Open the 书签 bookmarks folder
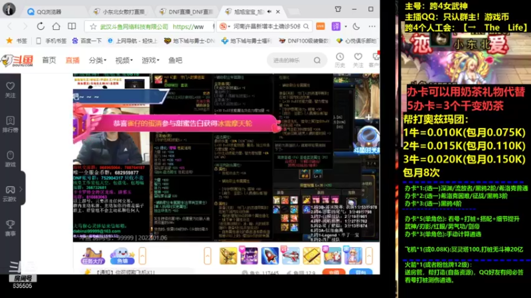This screenshot has width=531, height=298. (17, 41)
